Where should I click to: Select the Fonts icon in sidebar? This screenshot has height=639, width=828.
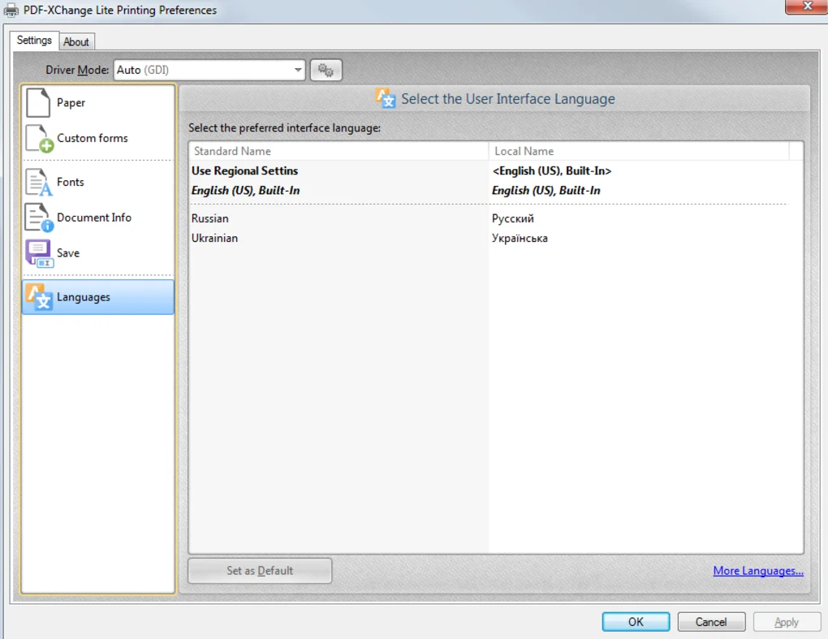(x=38, y=183)
